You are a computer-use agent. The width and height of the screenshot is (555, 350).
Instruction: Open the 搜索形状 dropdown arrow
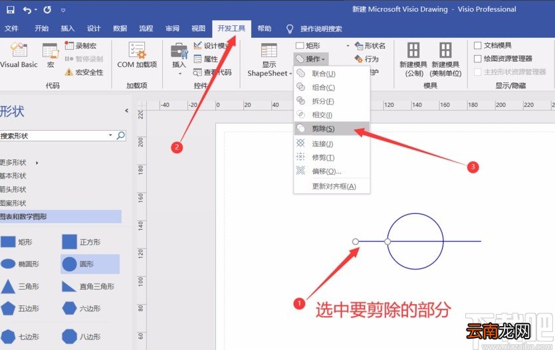110,135
